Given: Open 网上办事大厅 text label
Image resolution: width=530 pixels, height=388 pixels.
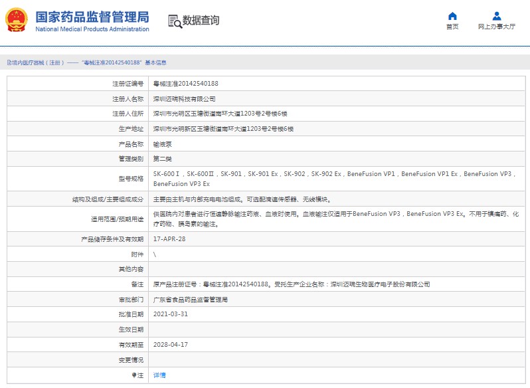Looking at the screenshot, I should click(x=496, y=27).
